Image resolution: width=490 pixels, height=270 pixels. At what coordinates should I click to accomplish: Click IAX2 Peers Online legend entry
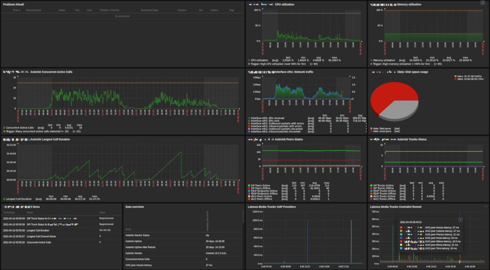(x=262, y=196)
